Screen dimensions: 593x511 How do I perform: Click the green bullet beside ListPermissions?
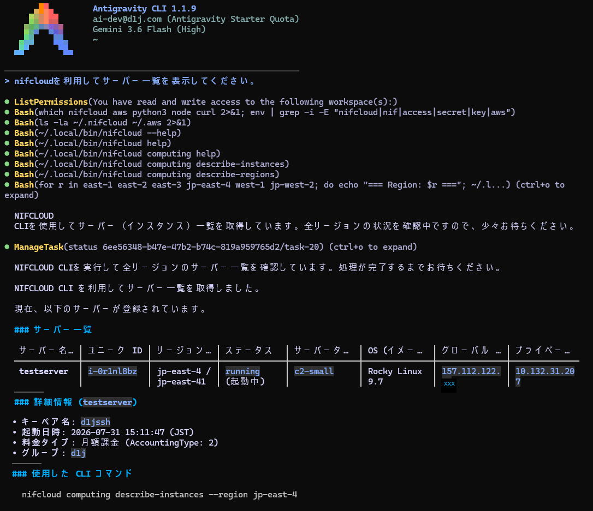click(7, 101)
